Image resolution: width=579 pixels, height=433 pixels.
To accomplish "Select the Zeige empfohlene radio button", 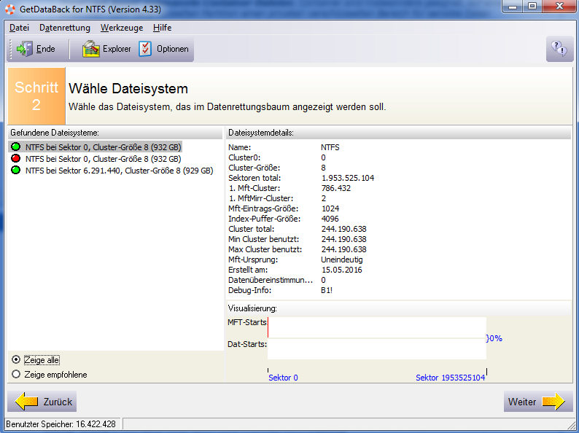I will [16, 374].
